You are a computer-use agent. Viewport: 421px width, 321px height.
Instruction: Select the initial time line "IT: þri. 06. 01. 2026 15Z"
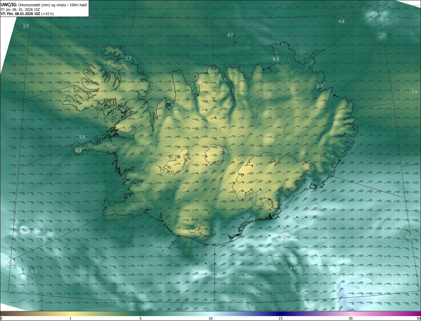coord(20,10)
